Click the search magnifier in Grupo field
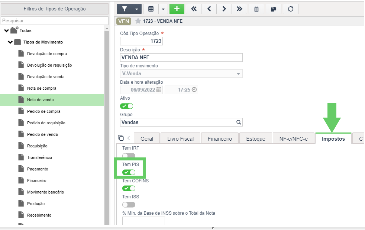Image resolution: width=365 pixels, height=230 pixels. tap(239, 122)
